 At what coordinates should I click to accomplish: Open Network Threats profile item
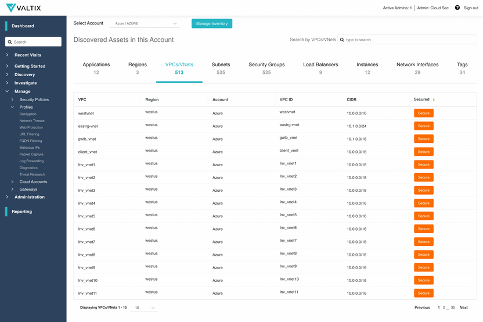pos(32,121)
